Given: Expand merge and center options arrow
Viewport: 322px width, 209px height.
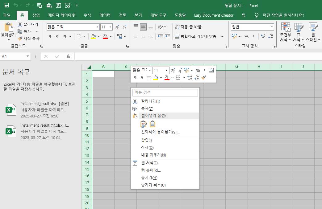Looking at the screenshot, I should click(x=222, y=36).
